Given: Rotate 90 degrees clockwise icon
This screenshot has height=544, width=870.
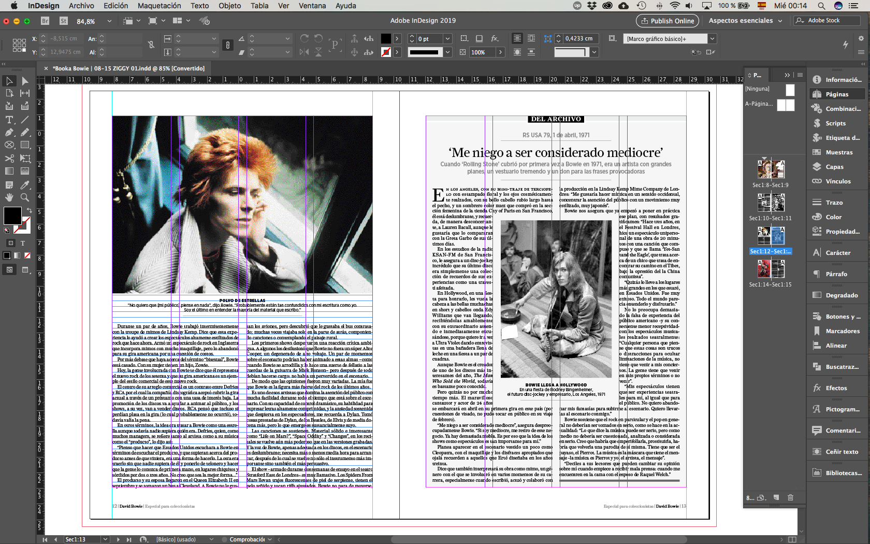Looking at the screenshot, I should (304, 38).
